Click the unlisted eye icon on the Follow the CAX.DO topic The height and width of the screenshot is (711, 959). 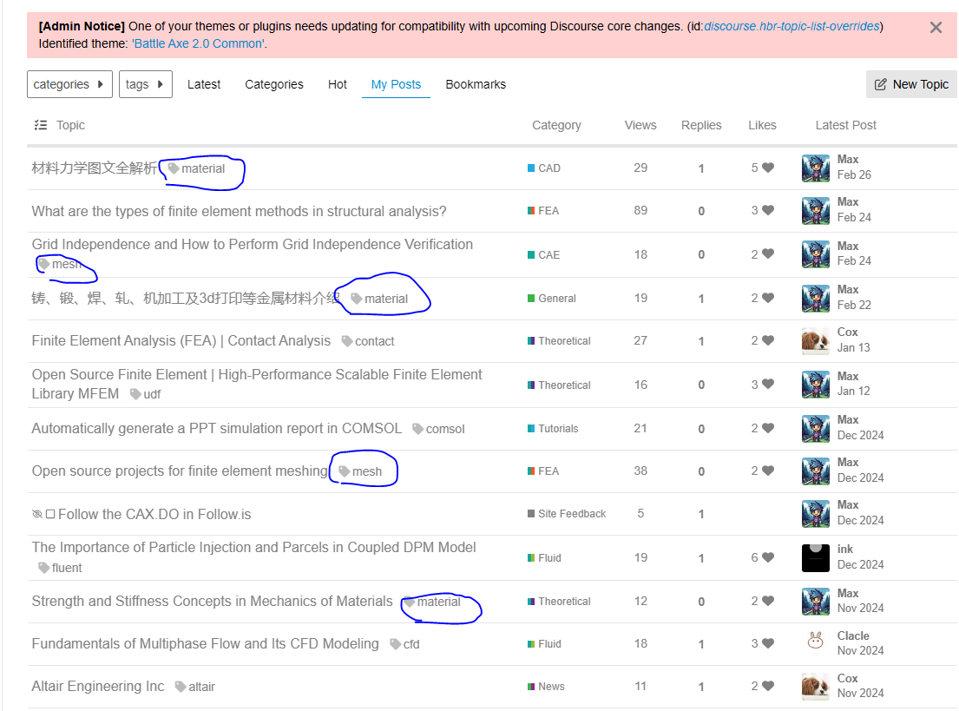click(x=37, y=514)
